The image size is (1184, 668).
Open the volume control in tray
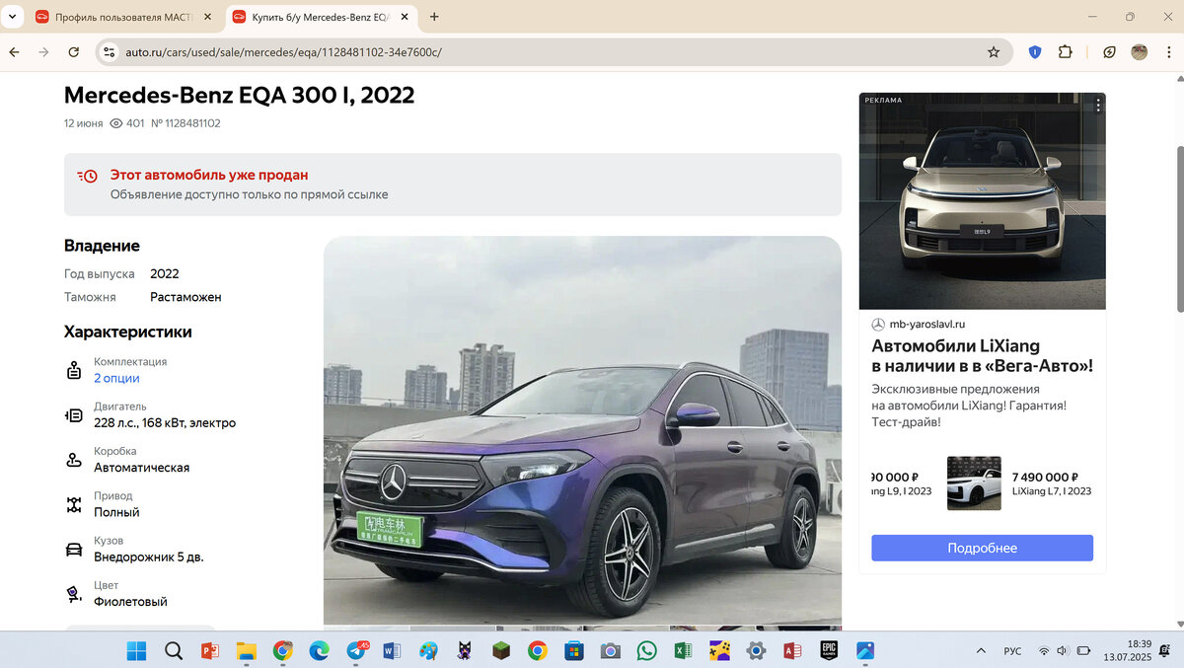[1063, 651]
